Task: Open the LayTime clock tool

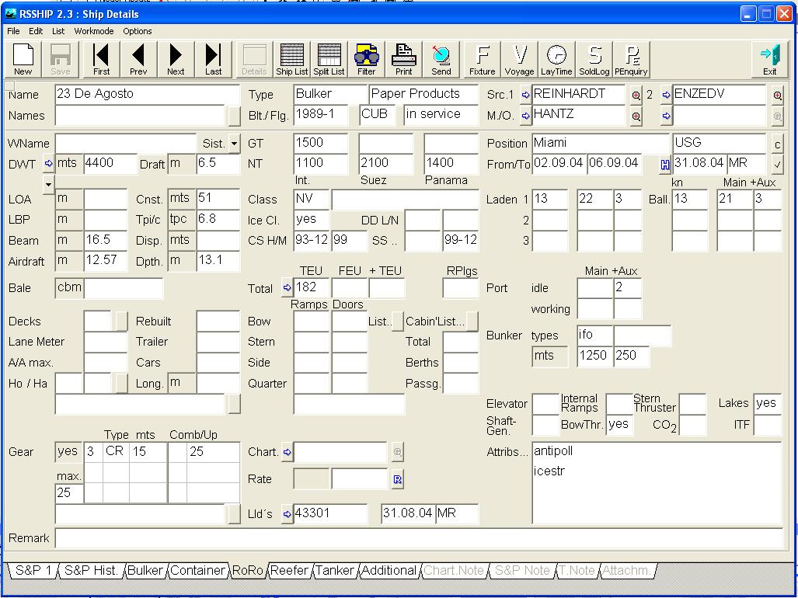Action: pos(556,60)
